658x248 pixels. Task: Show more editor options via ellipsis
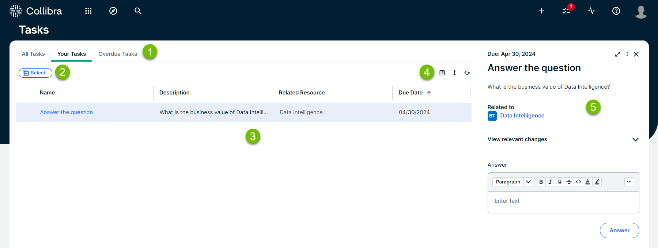point(629,182)
